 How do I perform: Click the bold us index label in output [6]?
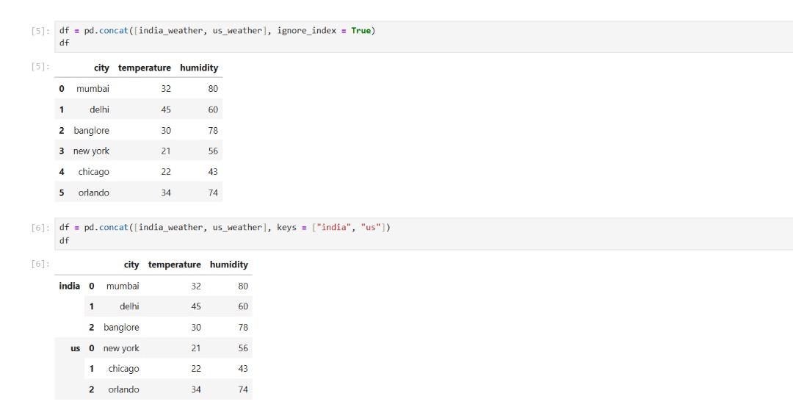[76, 348]
